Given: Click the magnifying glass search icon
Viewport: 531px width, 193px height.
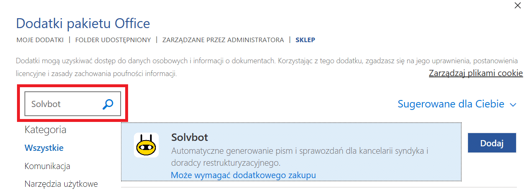Looking at the screenshot, I should [x=108, y=104].
